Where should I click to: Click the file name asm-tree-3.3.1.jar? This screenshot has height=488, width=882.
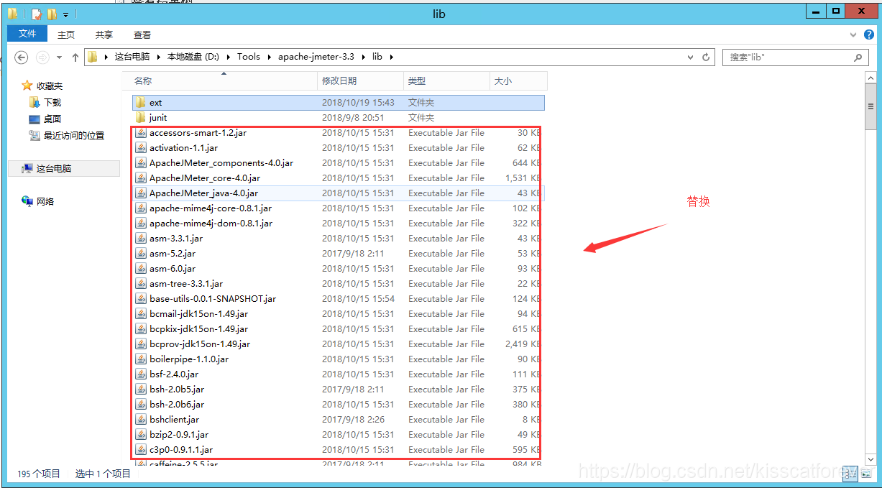pyautogui.click(x=186, y=283)
